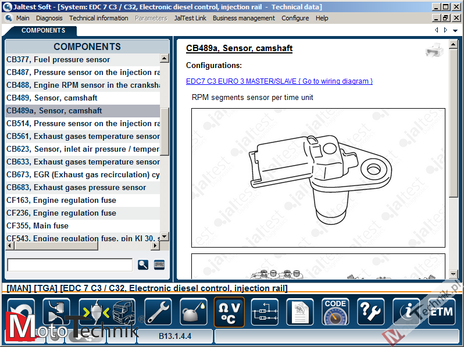
Task: Click the truck connection icon
Action: click(x=107, y=312)
